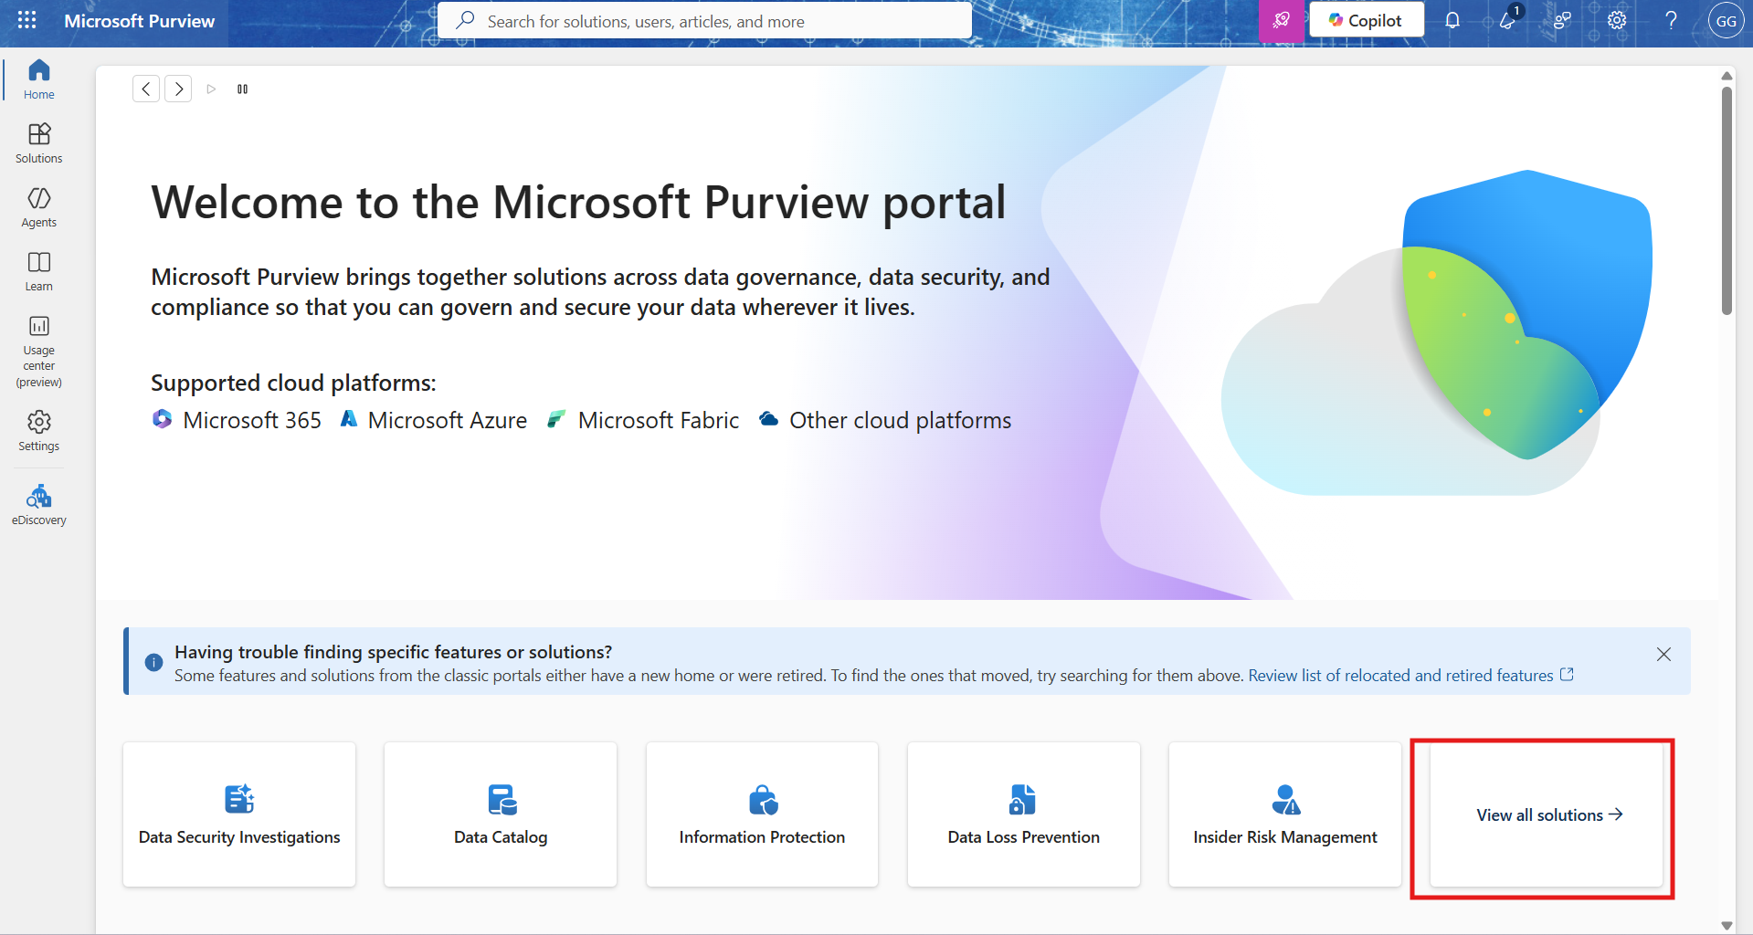Open What's new alerts with badge
1753x935 pixels.
[x=1507, y=20]
